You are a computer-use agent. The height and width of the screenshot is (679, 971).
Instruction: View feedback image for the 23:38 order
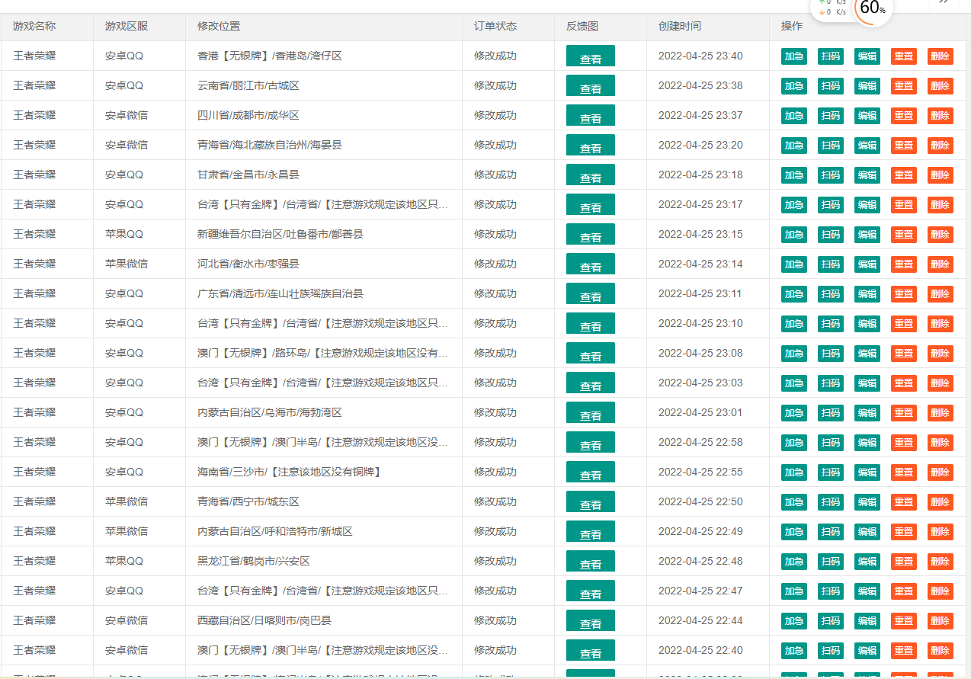pyautogui.click(x=590, y=87)
